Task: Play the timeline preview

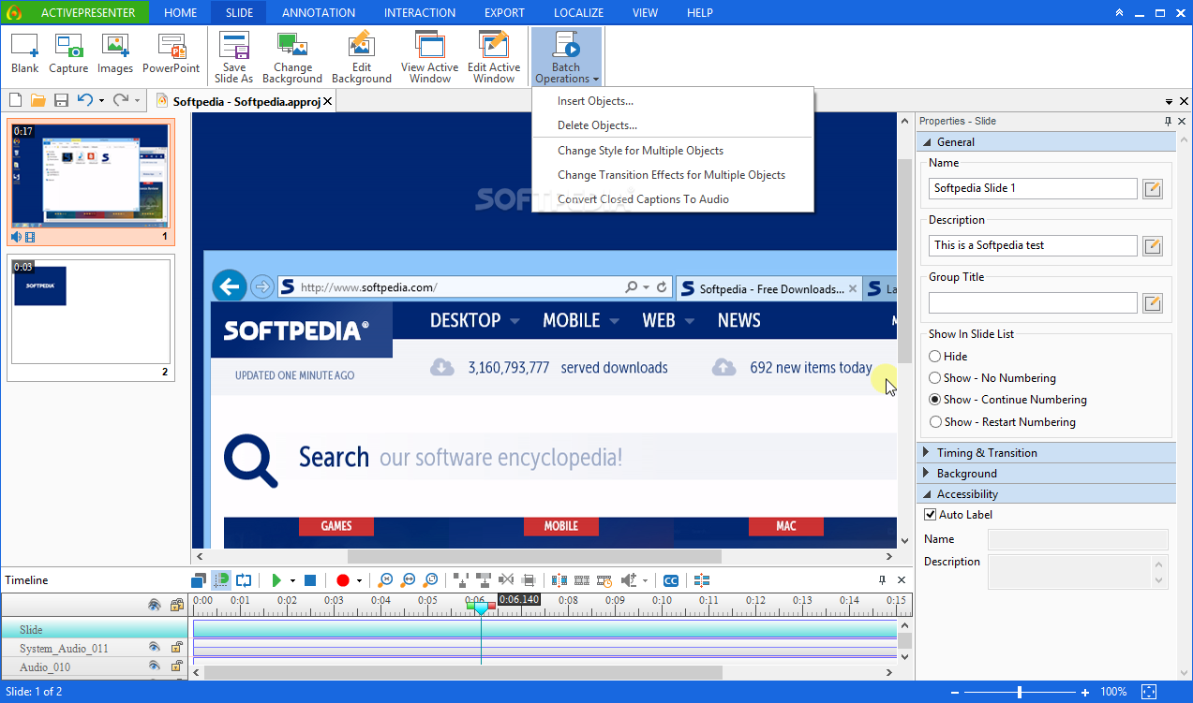Action: pyautogui.click(x=276, y=580)
